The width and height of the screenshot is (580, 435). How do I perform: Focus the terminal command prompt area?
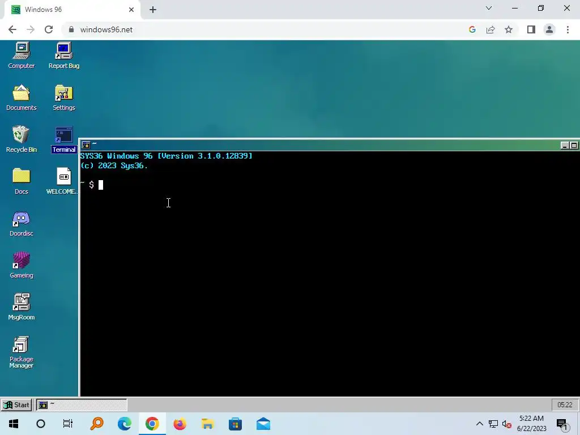pyautogui.click(x=329, y=274)
